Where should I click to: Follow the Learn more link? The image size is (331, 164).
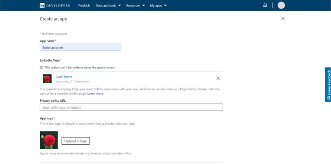click(95, 93)
